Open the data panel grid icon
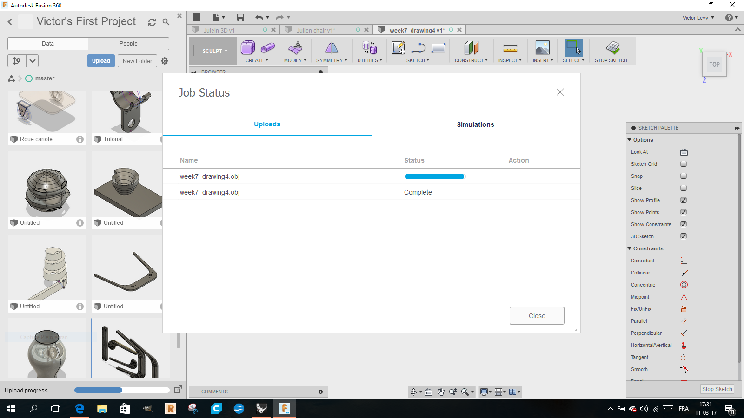Screen dimensions: 744x418 tap(197, 18)
